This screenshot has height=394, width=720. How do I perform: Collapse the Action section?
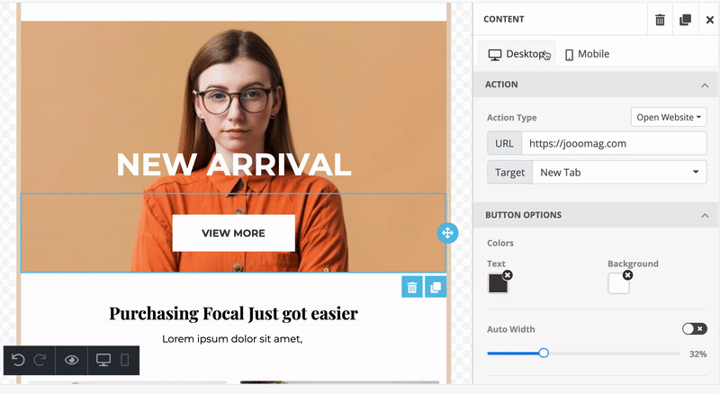click(x=704, y=85)
